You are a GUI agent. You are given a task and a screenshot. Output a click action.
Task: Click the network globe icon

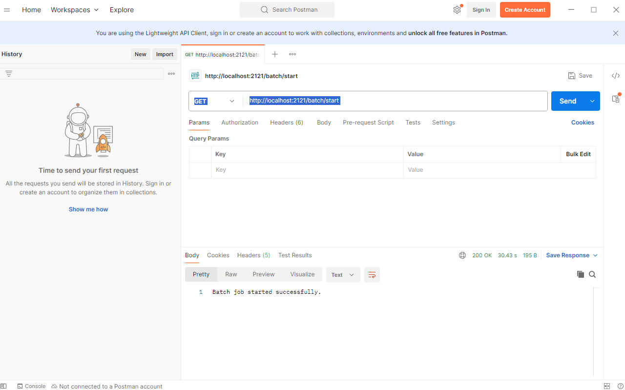462,255
